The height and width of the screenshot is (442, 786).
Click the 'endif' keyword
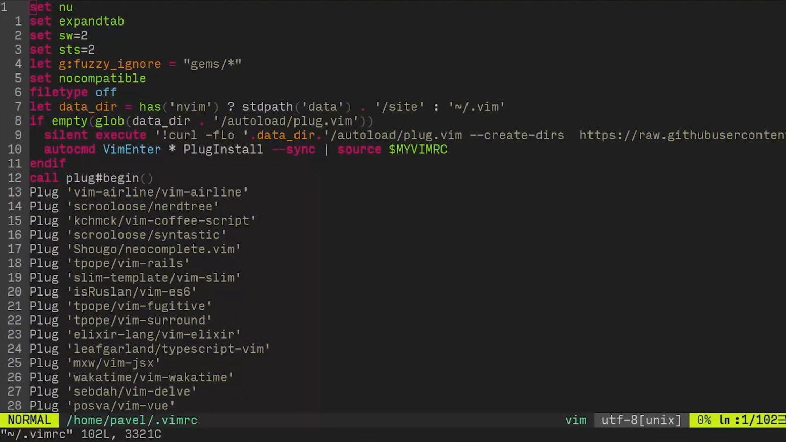click(x=47, y=164)
